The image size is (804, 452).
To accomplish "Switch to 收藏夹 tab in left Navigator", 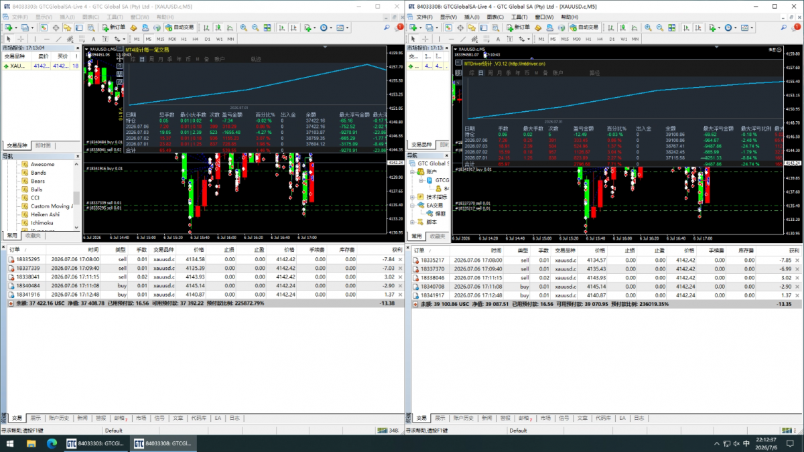I will pos(33,236).
